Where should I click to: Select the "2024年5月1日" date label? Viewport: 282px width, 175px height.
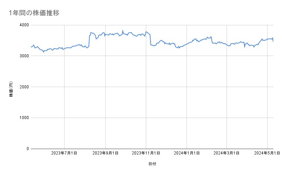point(267,153)
